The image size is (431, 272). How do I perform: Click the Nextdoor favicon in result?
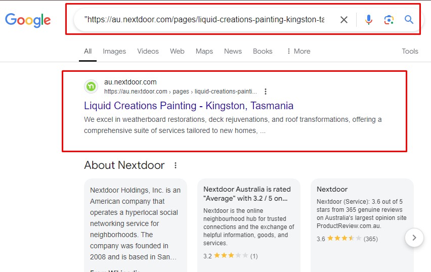[91, 86]
